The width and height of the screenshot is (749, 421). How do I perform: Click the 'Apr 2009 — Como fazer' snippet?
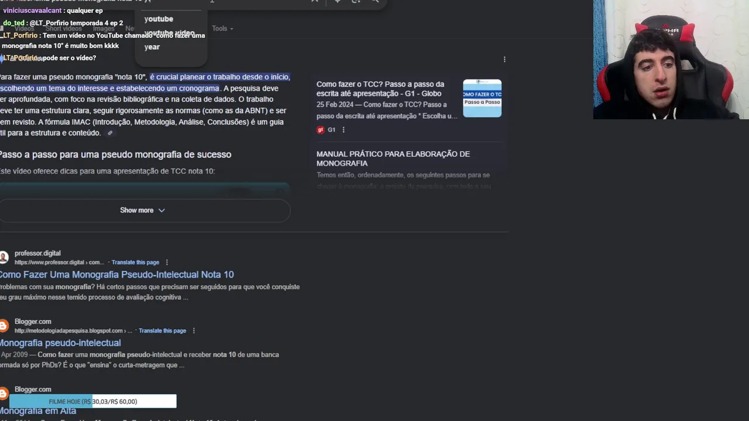click(139, 360)
